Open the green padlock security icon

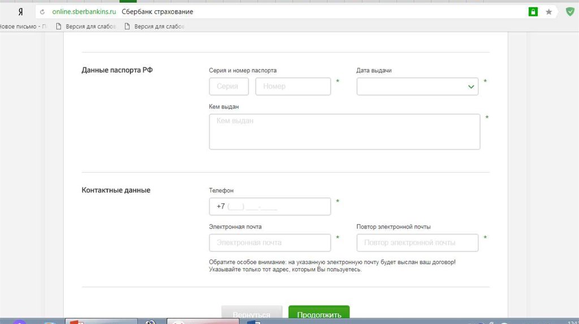[533, 12]
